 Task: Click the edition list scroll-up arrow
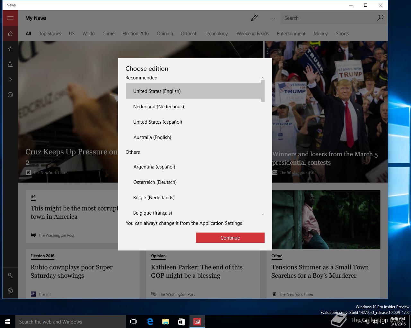(263, 78)
